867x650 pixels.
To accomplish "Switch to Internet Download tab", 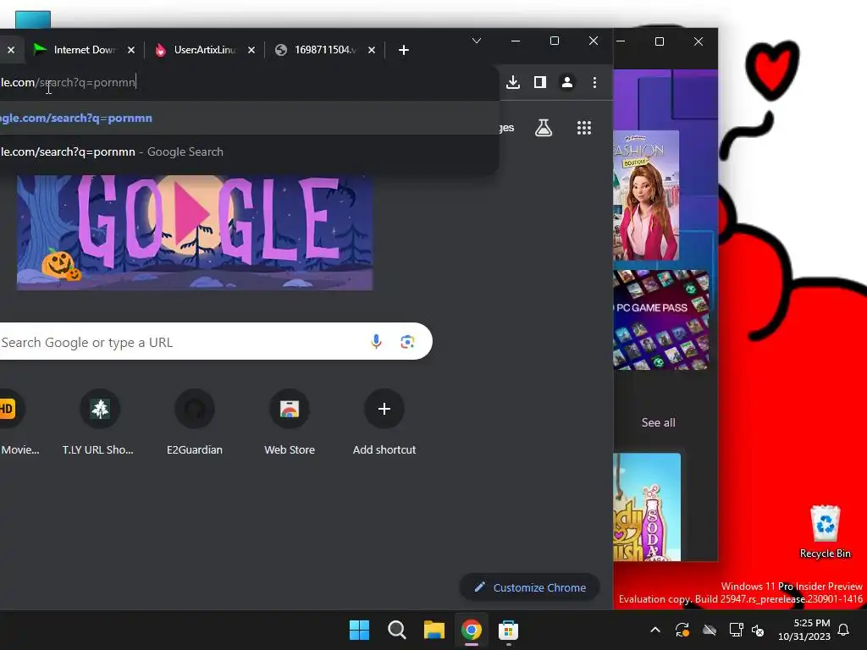I will (x=84, y=50).
